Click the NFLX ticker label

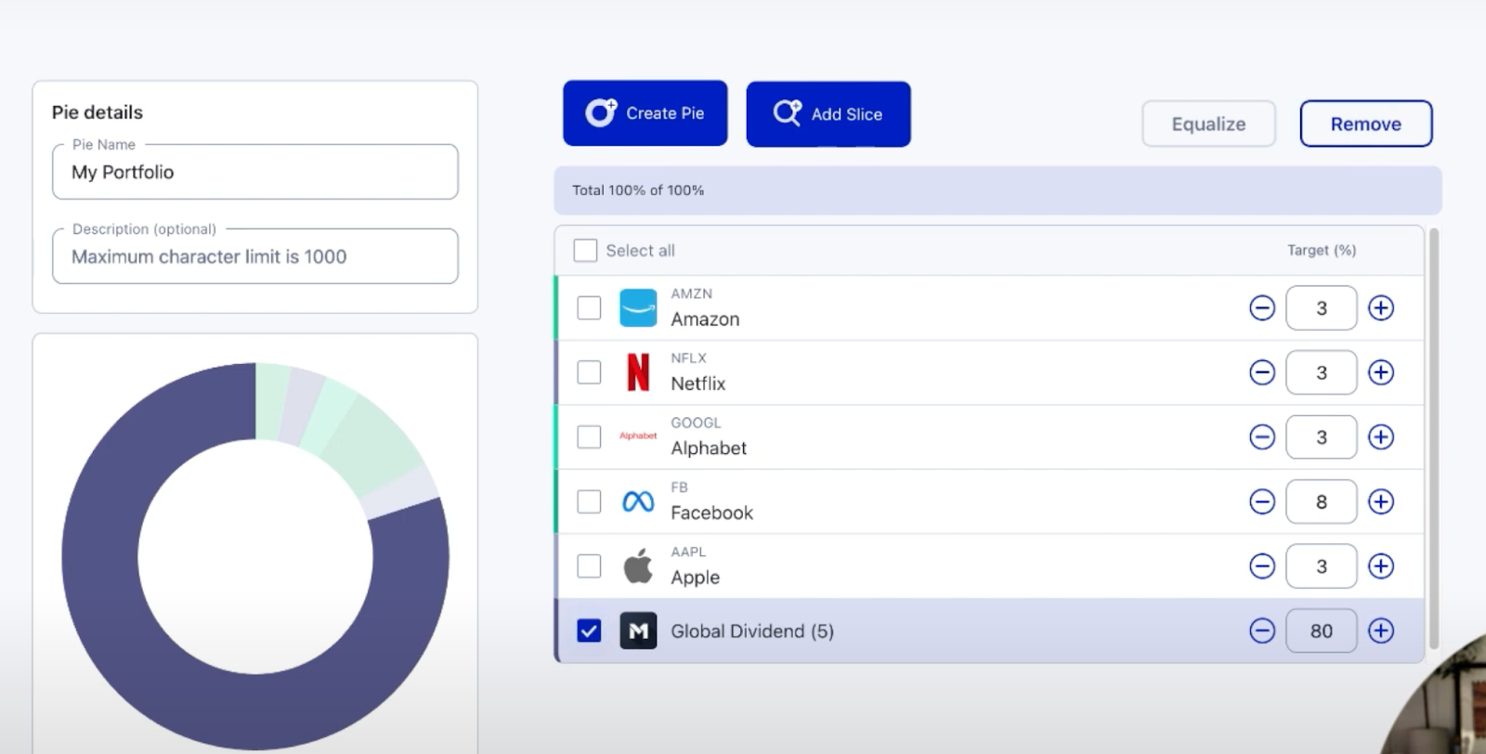coord(689,357)
